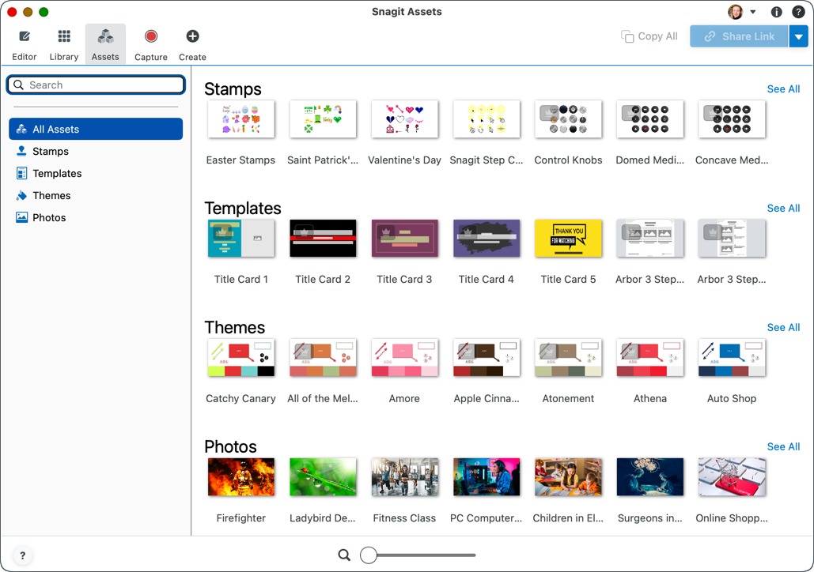Screen dimensions: 814x572
Task: Open the Share Link dropdown arrow
Action: 798,36
